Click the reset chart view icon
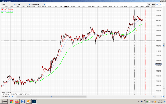This screenshot has height=104, width=166. coord(164,97)
